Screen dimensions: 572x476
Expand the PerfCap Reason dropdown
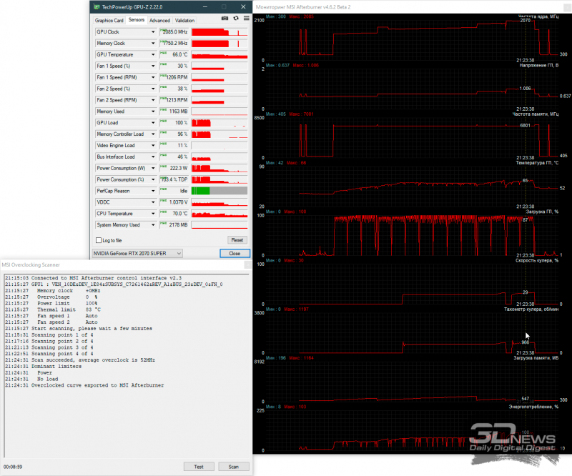pos(153,191)
